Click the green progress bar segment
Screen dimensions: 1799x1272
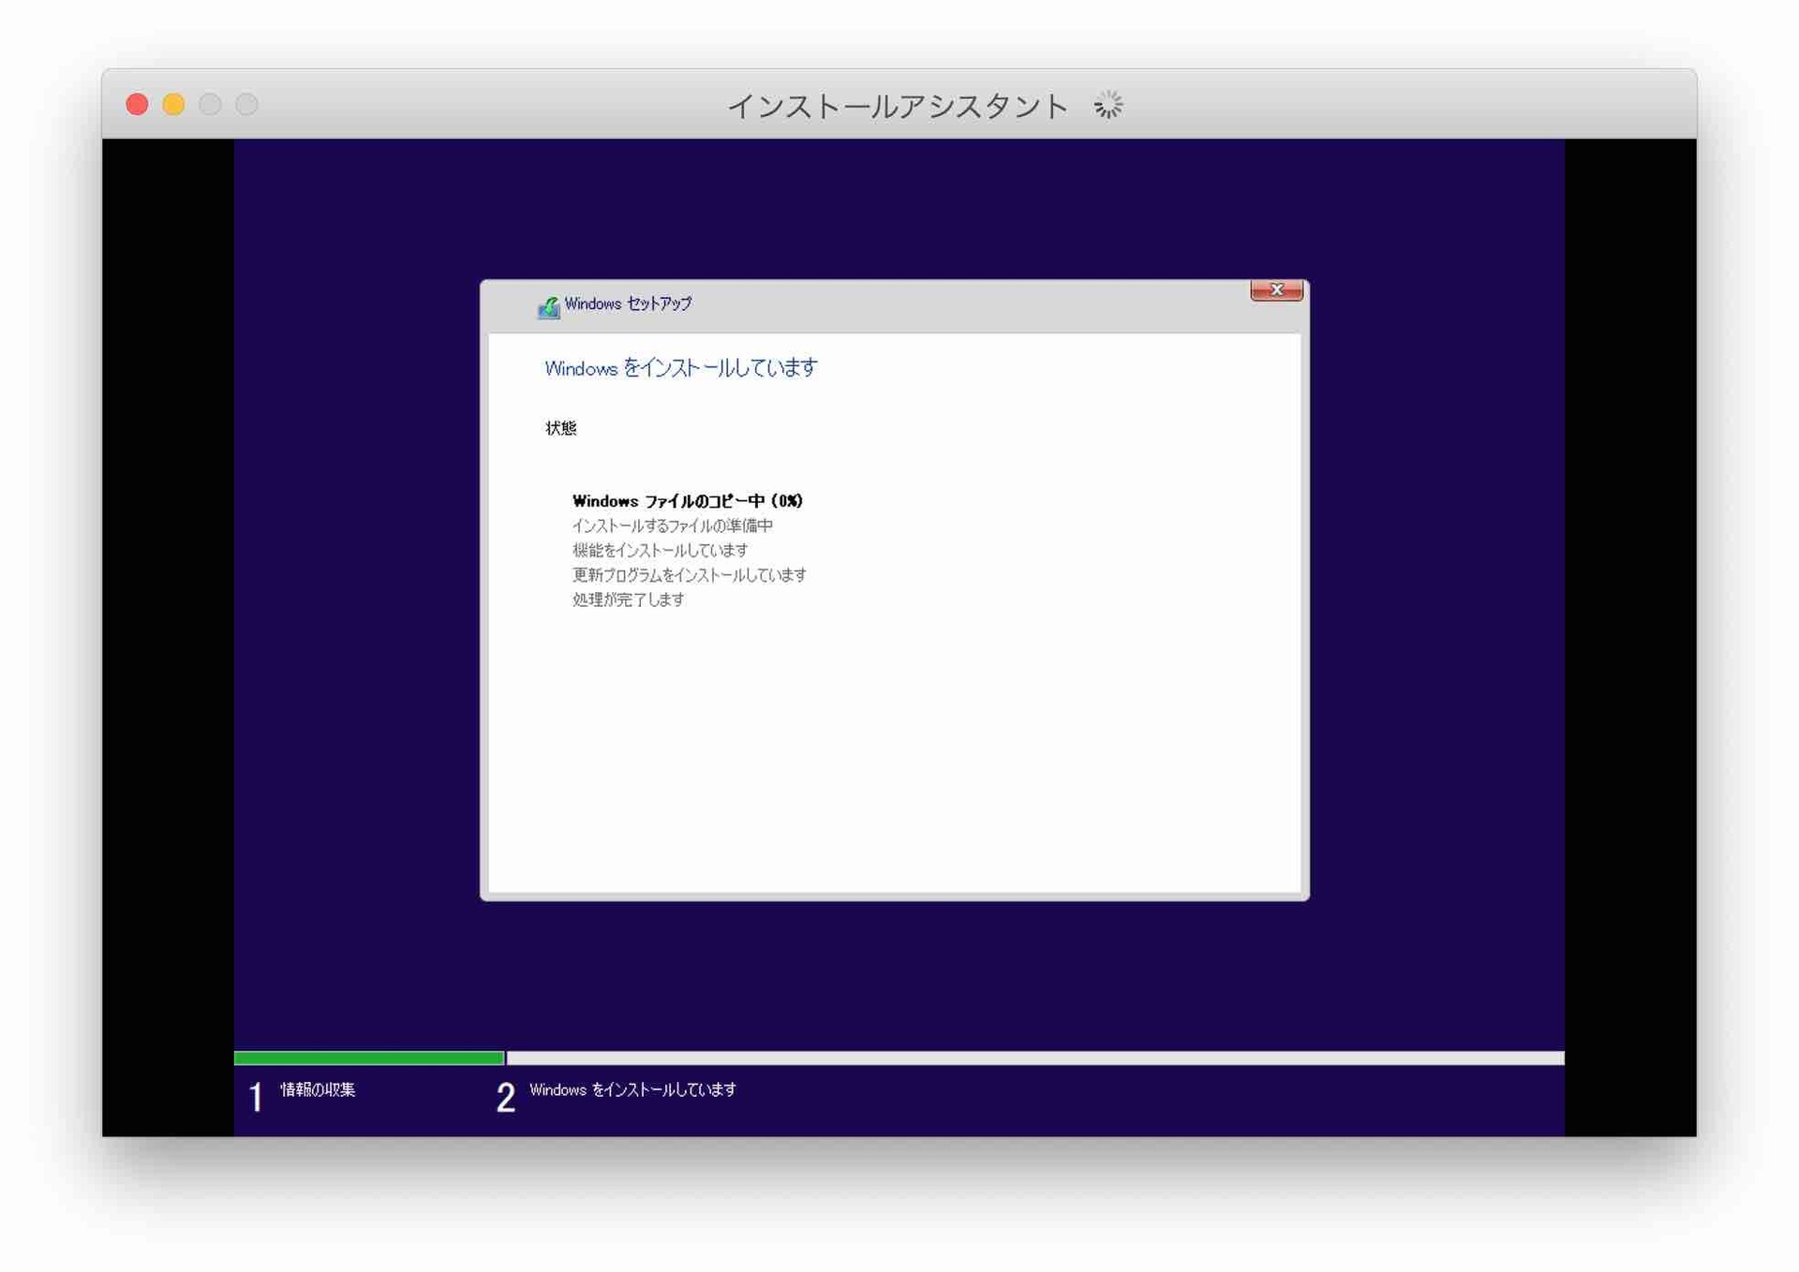click(369, 1058)
